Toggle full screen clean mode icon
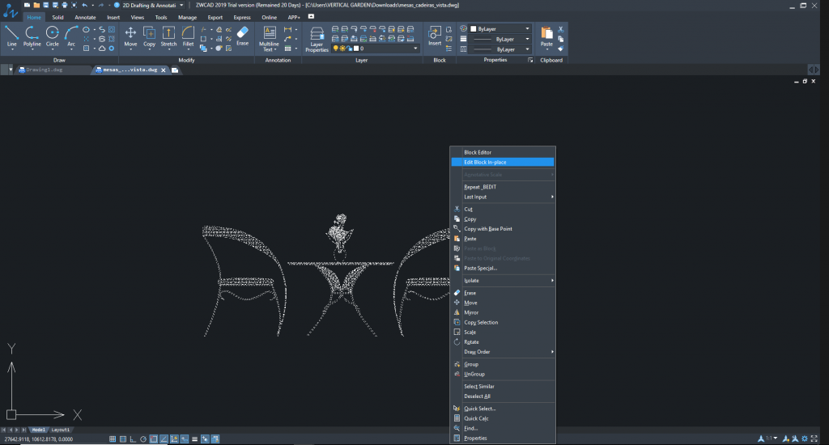Image resolution: width=829 pixels, height=445 pixels. click(814, 439)
